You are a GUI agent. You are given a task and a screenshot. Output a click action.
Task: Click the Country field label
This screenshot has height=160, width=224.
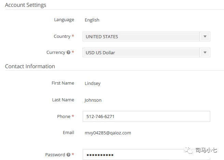62,36
